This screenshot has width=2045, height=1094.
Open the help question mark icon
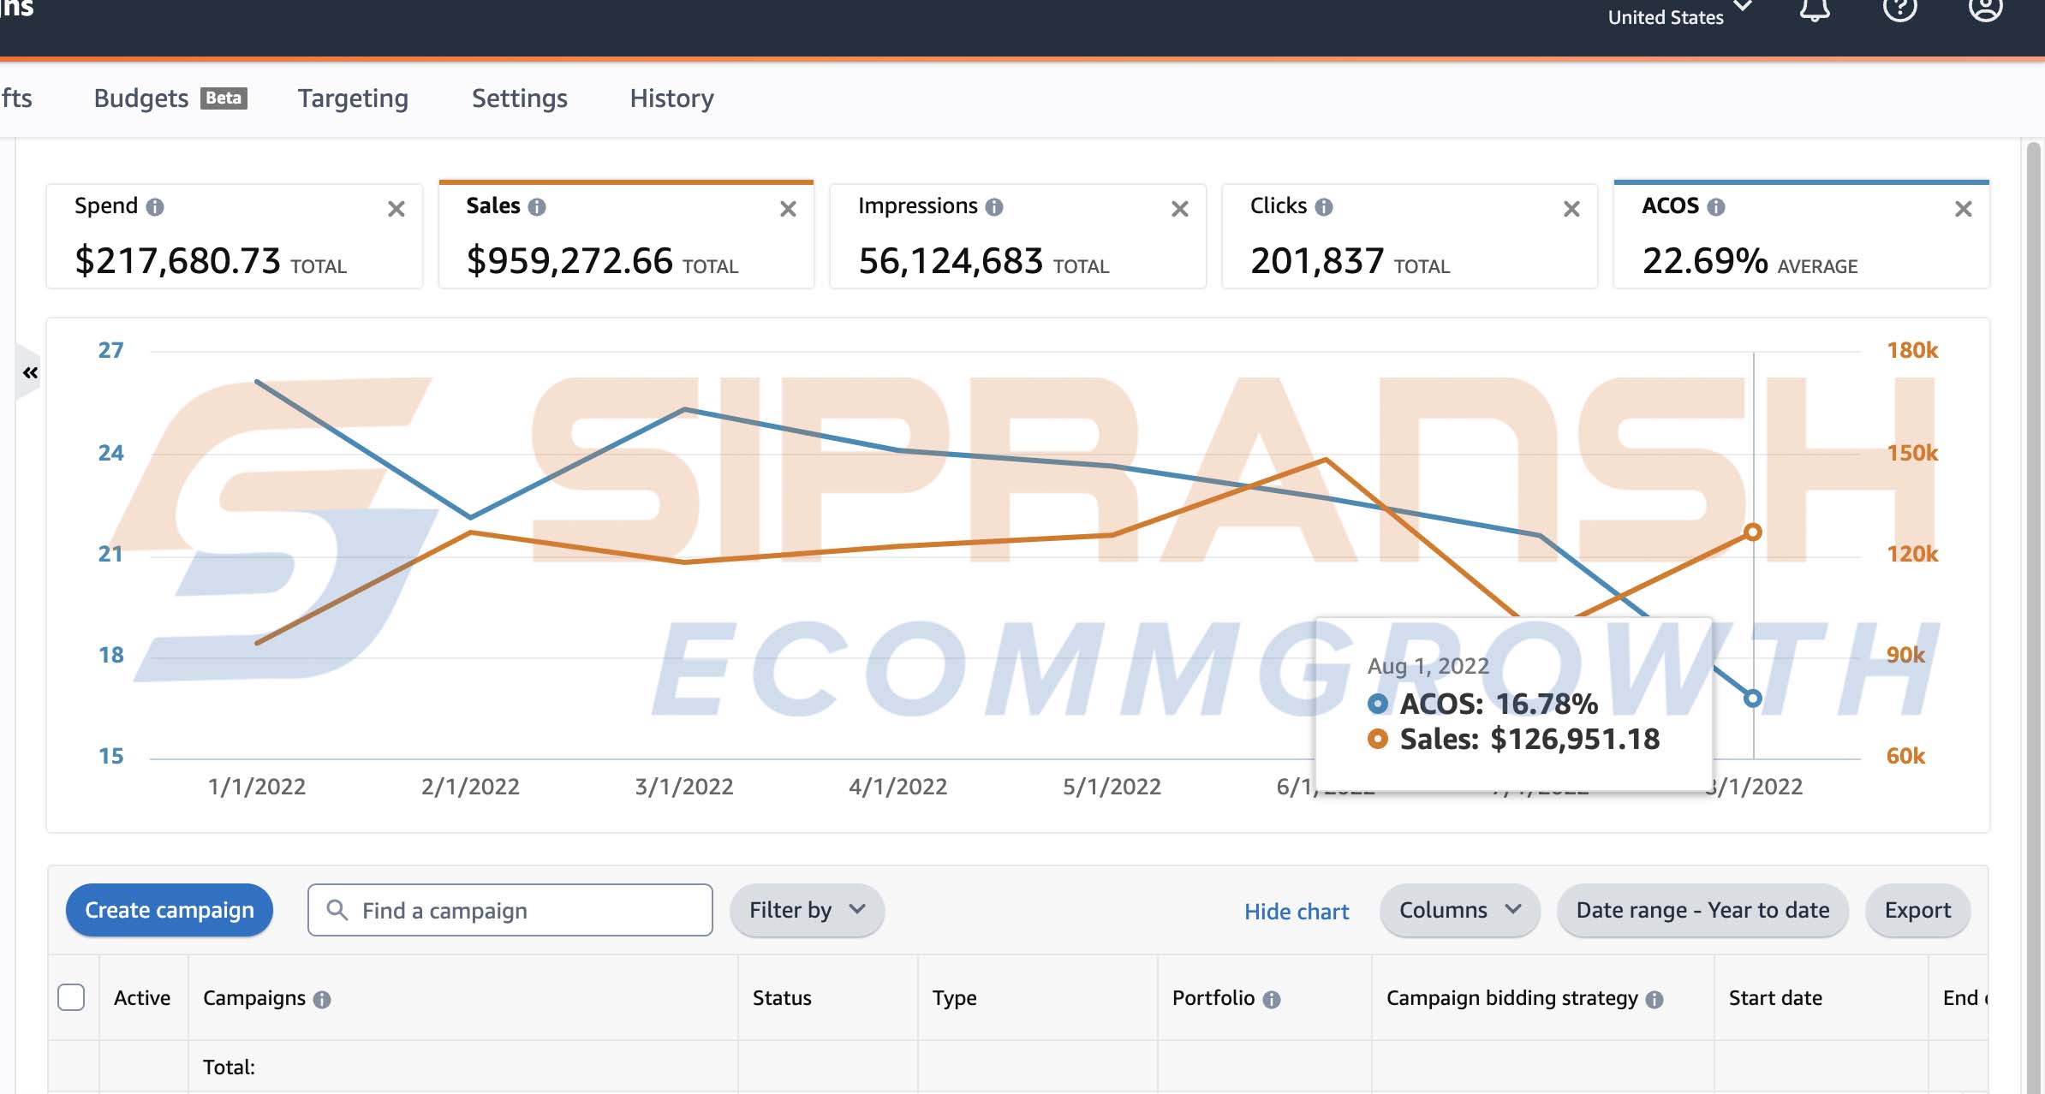point(1899,10)
